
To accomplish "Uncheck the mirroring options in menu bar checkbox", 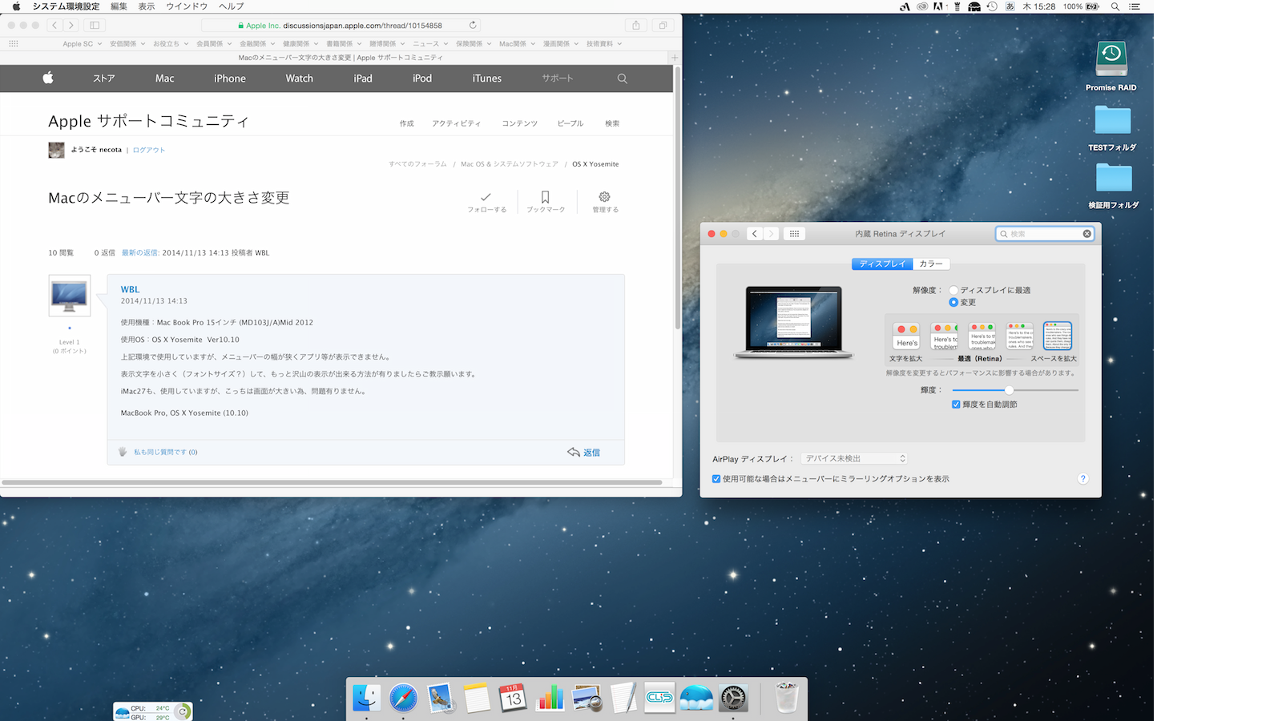I will [716, 479].
